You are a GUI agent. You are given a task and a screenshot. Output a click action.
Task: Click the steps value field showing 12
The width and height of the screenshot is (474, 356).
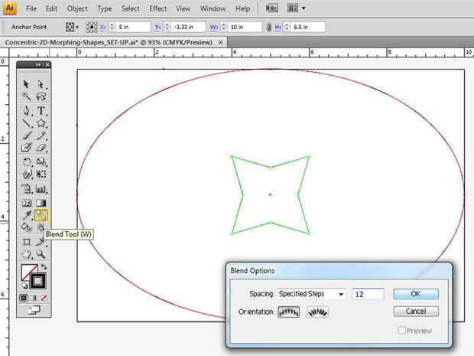368,294
